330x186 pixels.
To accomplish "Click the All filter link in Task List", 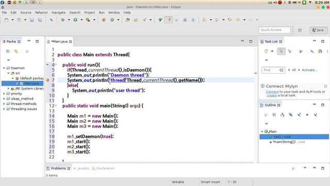I will 294,70.
